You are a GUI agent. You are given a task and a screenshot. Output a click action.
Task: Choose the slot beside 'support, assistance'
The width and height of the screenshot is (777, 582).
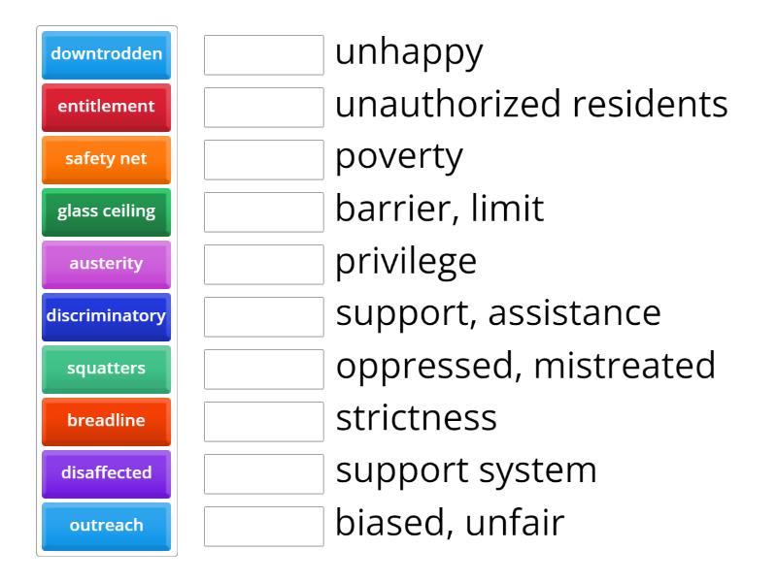263,317
